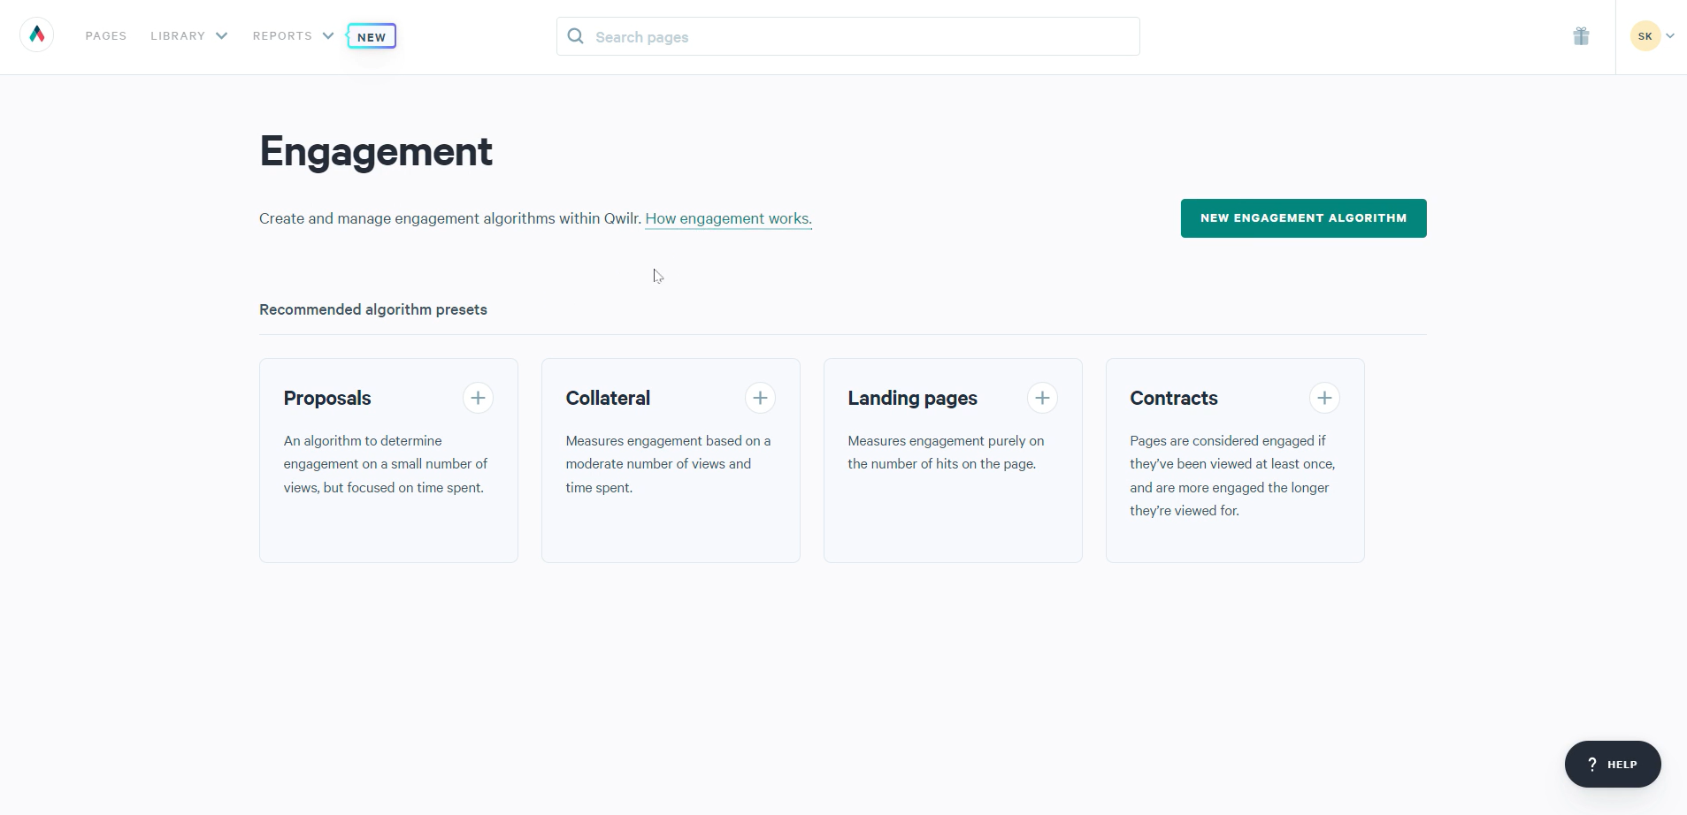Click the NEW badge next to Reports

pos(372,37)
